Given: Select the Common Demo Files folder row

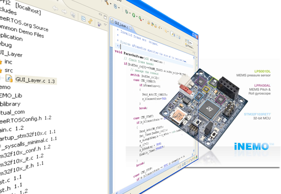Looking at the screenshot, I should [x=22, y=31].
